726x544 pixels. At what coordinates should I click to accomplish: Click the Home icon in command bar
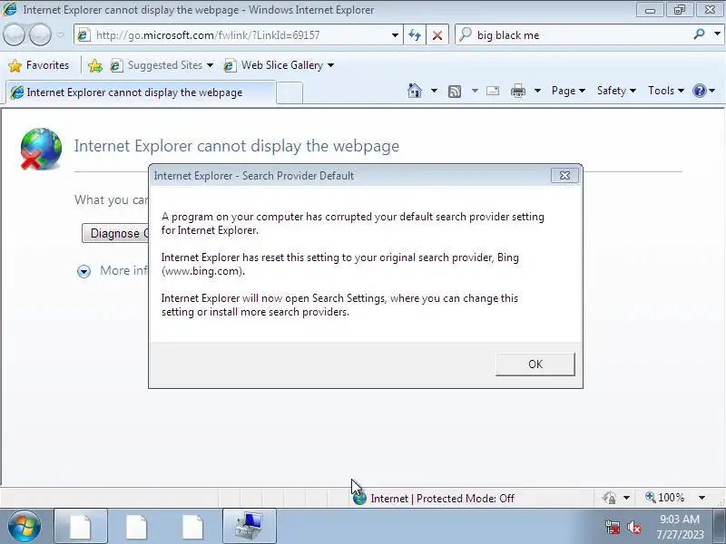(415, 91)
